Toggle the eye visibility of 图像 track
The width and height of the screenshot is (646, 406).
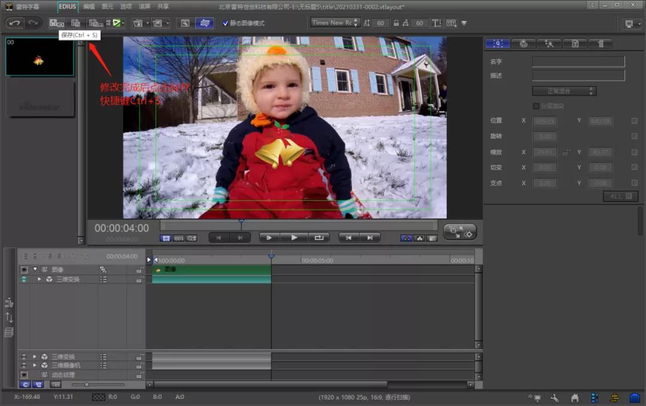(24, 270)
